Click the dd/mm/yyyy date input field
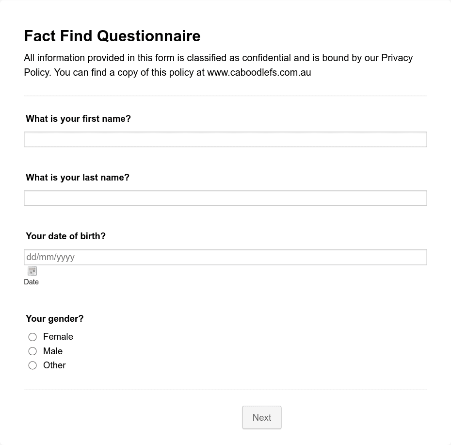 tap(225, 257)
